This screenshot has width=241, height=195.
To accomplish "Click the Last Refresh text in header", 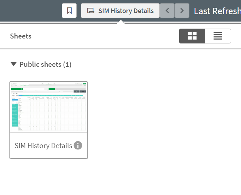I will coord(217,11).
